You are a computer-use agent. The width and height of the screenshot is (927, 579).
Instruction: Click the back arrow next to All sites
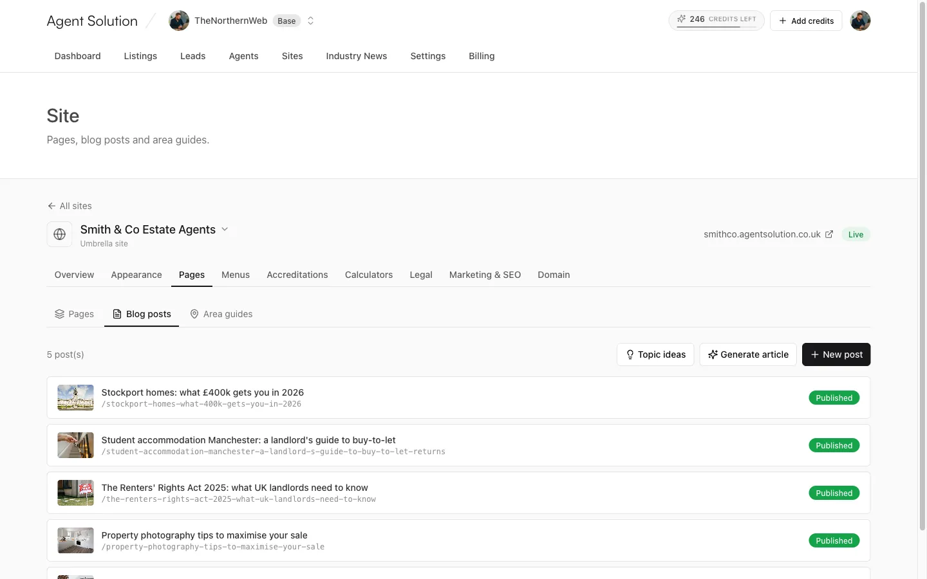click(51, 206)
